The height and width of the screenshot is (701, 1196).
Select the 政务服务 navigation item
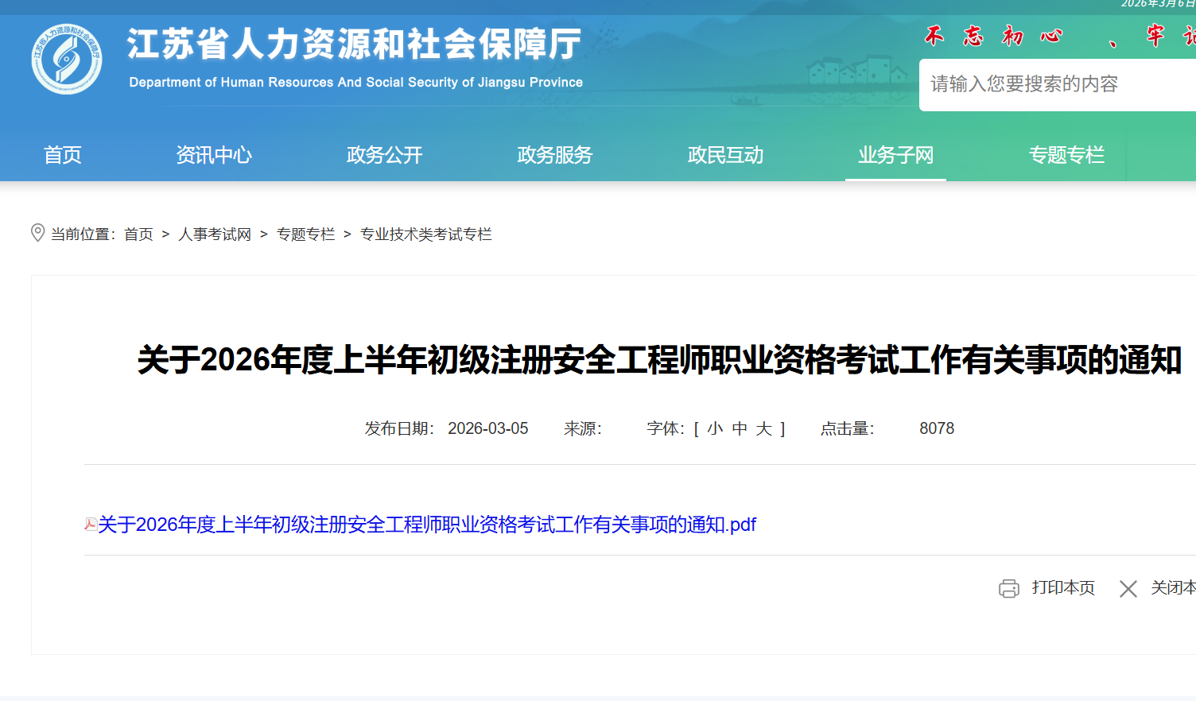(x=554, y=155)
